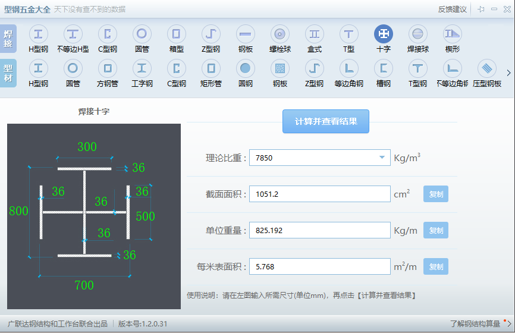Edit the 800 overall height dimension
This screenshot has width=515, height=333.
18,211
